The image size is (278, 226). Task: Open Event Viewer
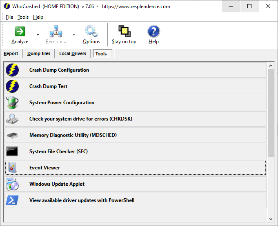point(136,168)
